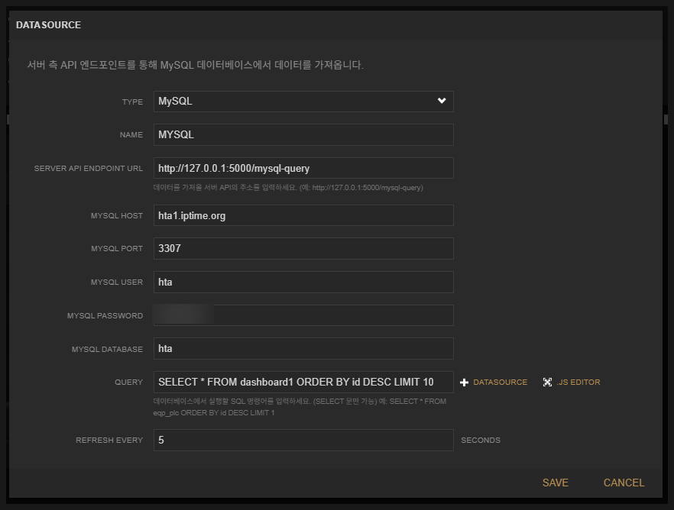674x510 pixels.
Task: Click the MySQL Host field
Action: pyautogui.click(x=303, y=215)
